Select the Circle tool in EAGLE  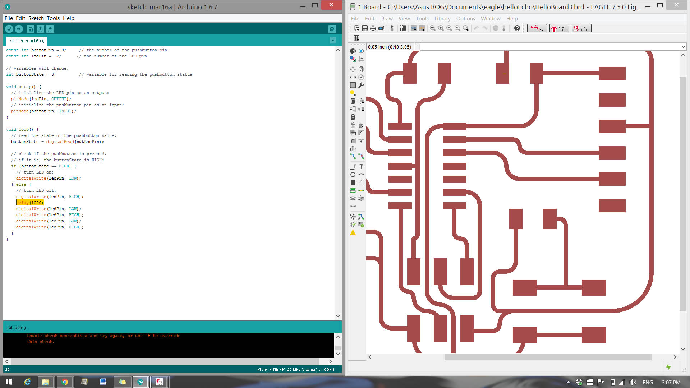353,175
